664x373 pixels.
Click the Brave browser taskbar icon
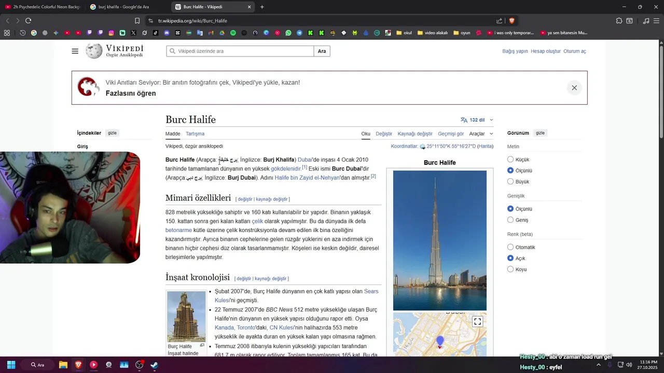coord(78,365)
